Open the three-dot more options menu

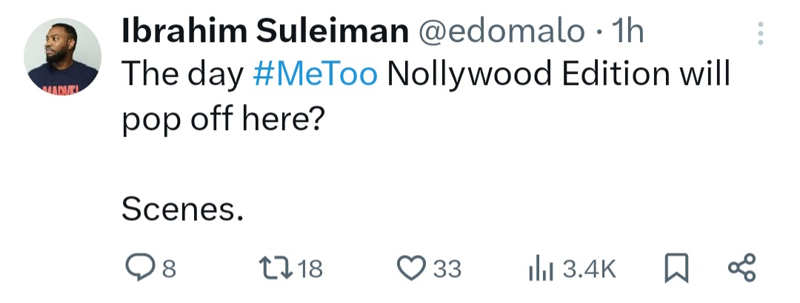(x=761, y=34)
